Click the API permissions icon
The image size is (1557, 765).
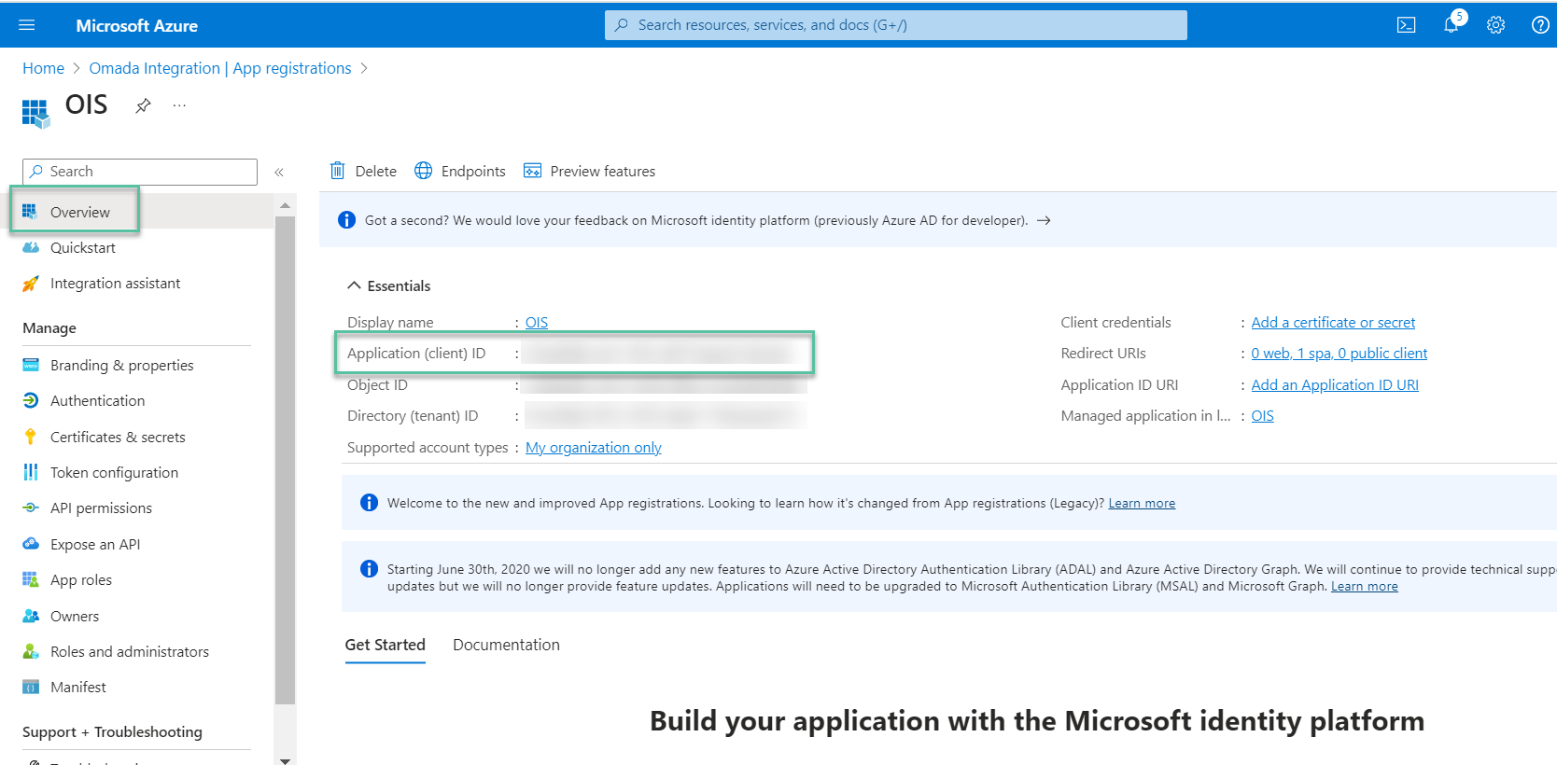31,508
